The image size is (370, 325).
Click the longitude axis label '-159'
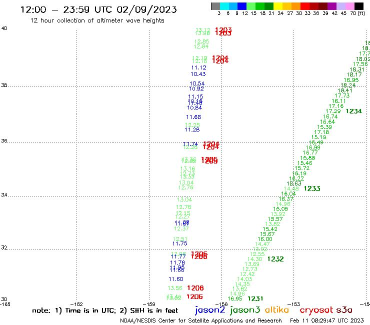tap(149, 304)
